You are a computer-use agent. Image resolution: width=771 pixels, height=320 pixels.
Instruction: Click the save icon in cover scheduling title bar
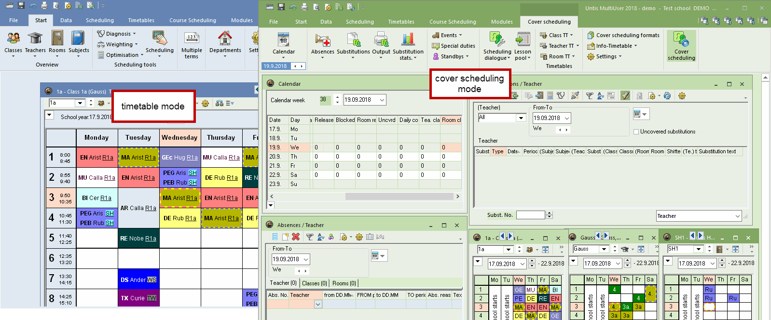pos(281,7)
